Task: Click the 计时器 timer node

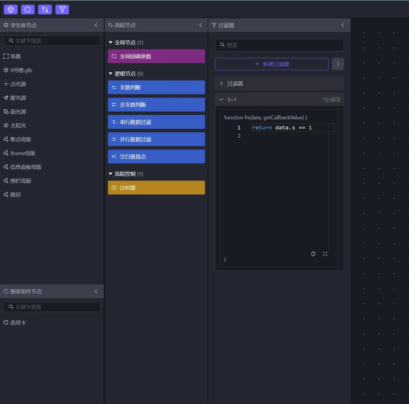Action: [x=156, y=188]
